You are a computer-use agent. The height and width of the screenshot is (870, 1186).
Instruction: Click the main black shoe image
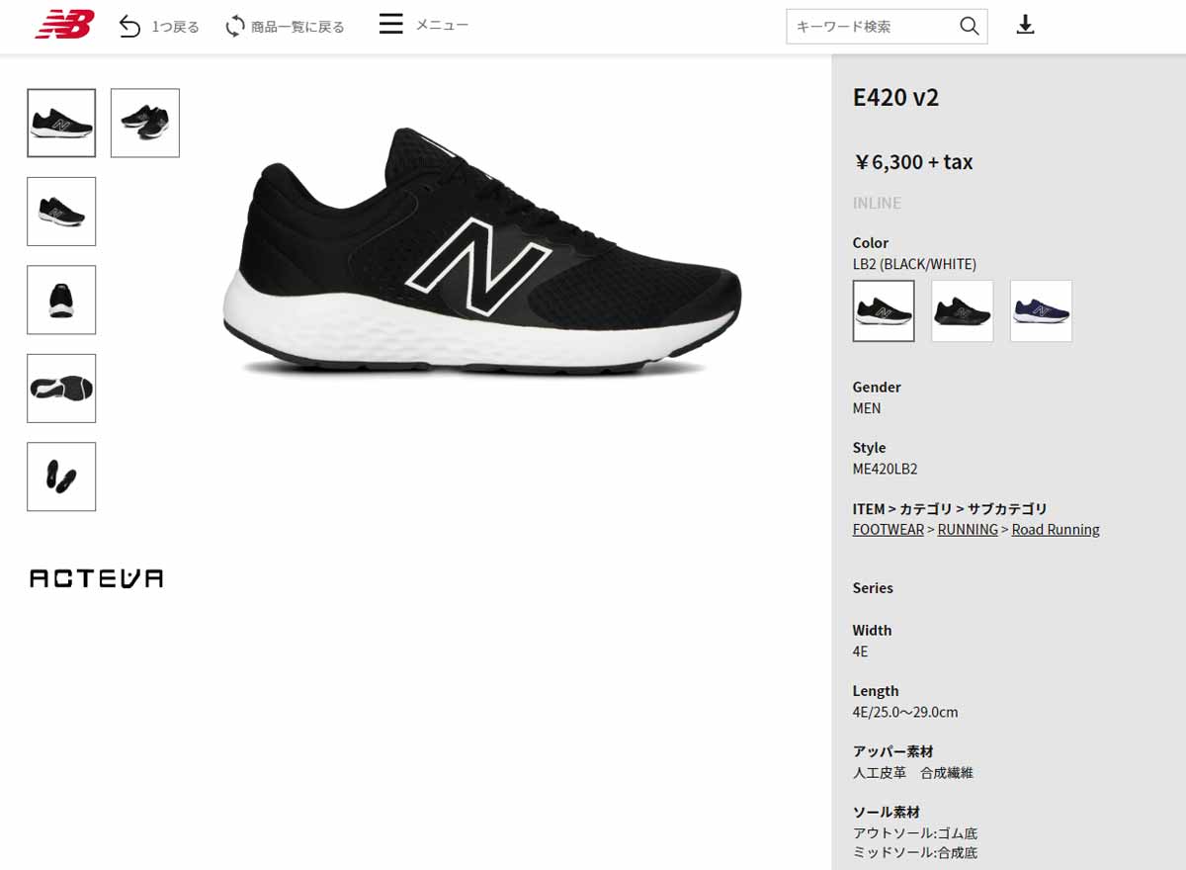pos(481,252)
